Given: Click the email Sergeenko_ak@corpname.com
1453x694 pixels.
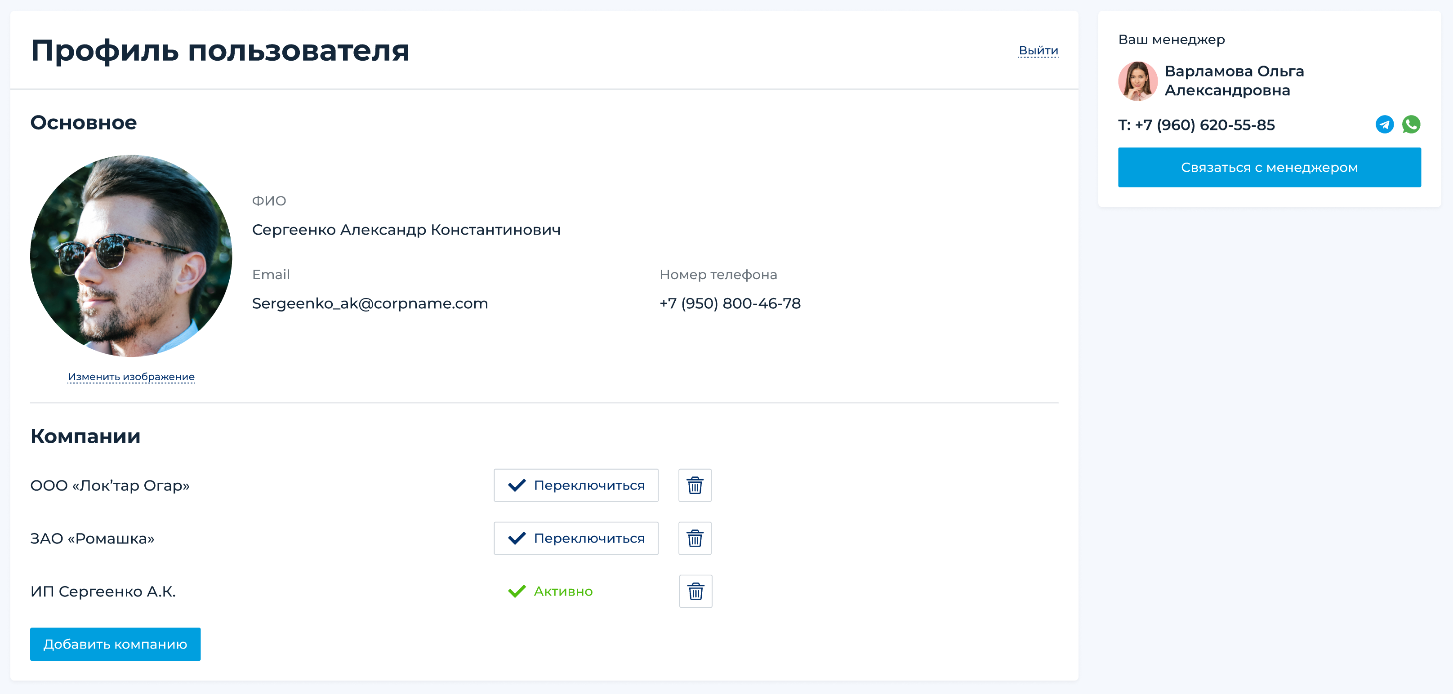Looking at the screenshot, I should [370, 303].
